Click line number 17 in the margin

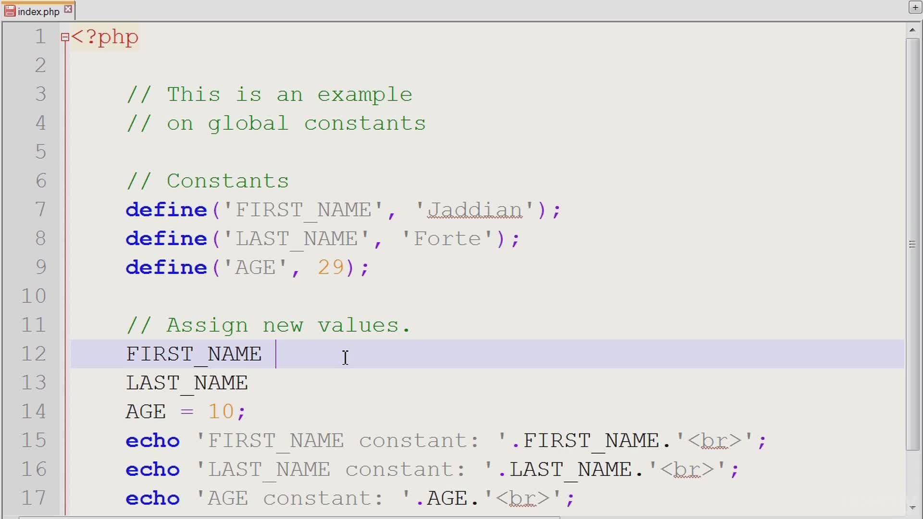point(34,498)
